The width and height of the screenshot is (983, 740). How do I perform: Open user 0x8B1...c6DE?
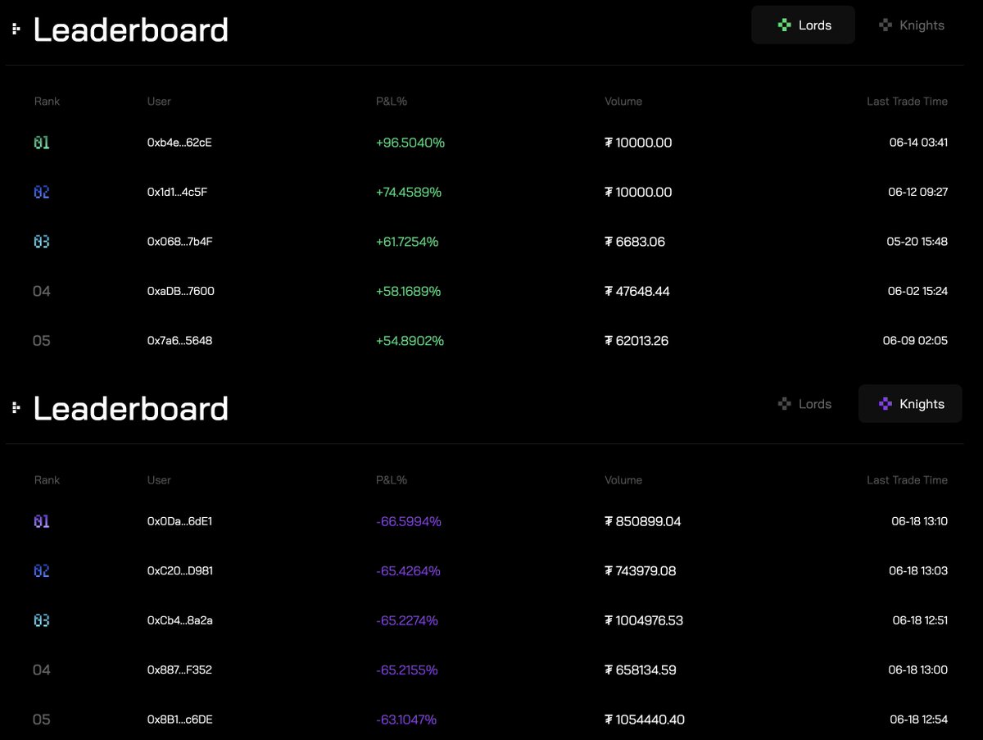click(180, 720)
